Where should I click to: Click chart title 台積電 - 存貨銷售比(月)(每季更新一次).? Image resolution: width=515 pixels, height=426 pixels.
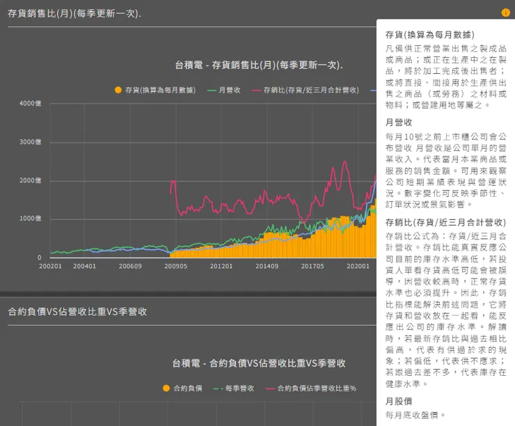tap(259, 65)
